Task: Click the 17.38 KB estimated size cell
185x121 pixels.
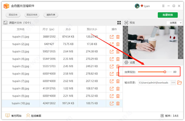Action: tap(92, 44)
